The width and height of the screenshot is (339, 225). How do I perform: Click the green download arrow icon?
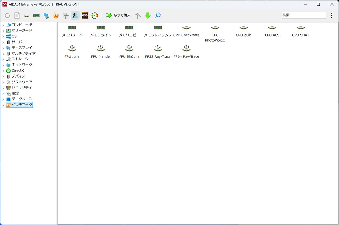point(148,16)
